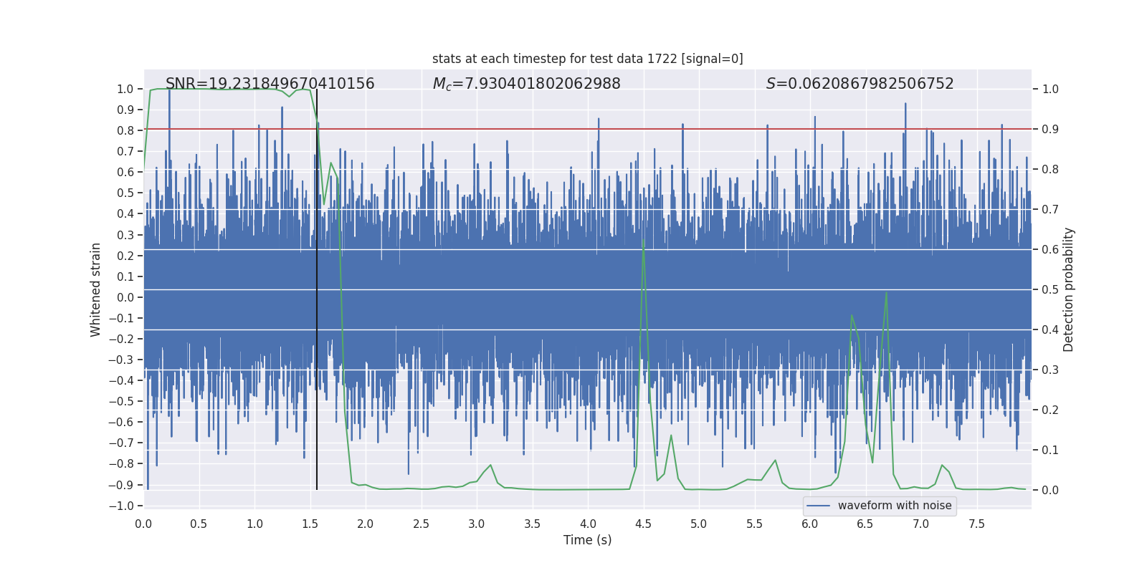Click Whitened strain tick label 0.0
The height and width of the screenshot is (573, 1147).
[125, 297]
